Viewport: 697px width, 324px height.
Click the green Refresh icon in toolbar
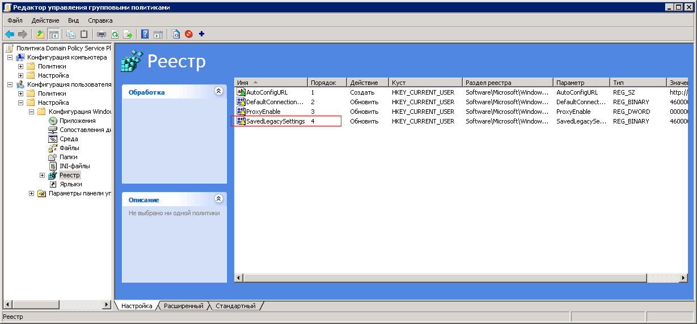(115, 34)
